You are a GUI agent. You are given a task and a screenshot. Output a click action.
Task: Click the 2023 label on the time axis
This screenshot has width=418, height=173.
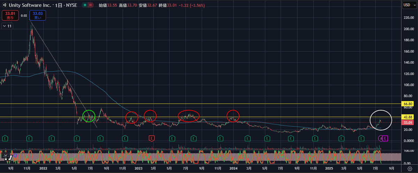pos(139,168)
